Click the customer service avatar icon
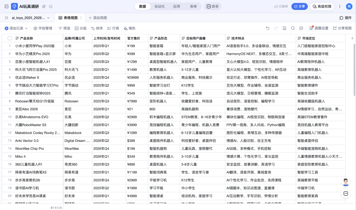This screenshot has width=356, height=210. pyautogui.click(x=345, y=182)
